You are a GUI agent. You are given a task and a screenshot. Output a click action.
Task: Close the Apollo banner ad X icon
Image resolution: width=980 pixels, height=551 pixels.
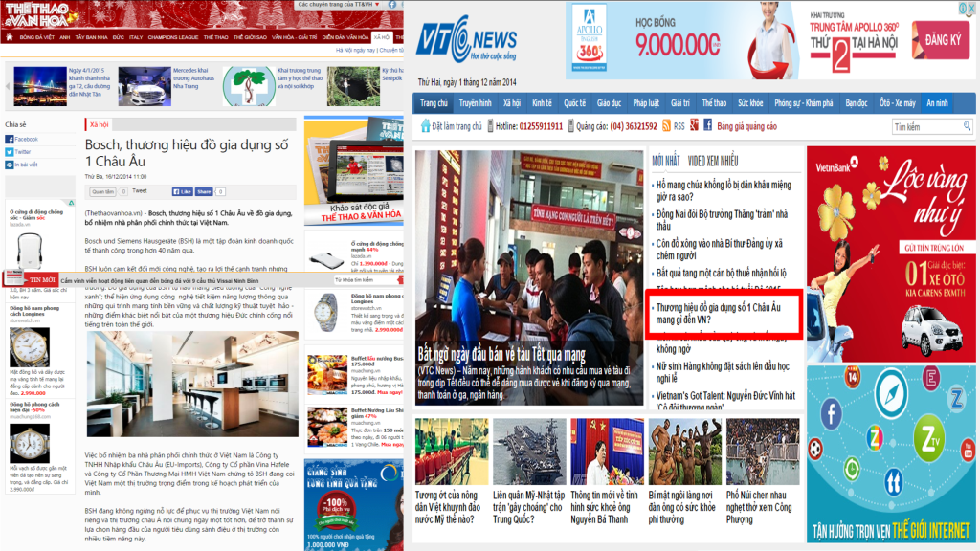pyautogui.click(x=973, y=8)
